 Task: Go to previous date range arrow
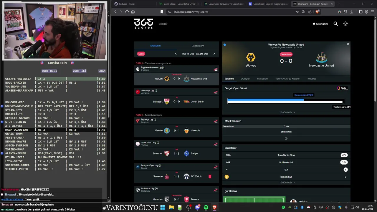coord(176,54)
